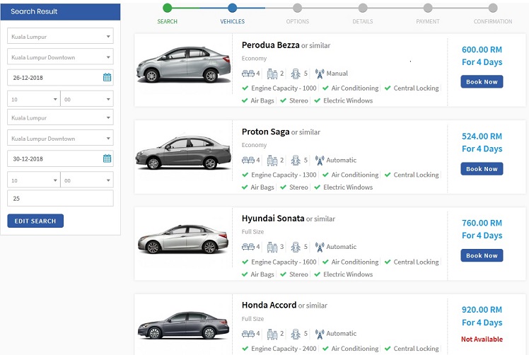
Task: Click the Search Result panel header
Action: point(60,12)
